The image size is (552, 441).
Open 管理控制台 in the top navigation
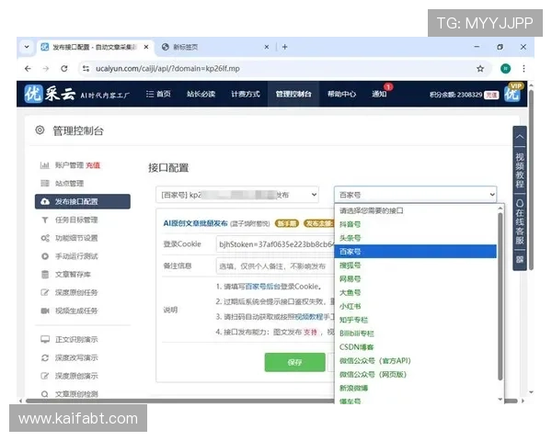click(293, 94)
